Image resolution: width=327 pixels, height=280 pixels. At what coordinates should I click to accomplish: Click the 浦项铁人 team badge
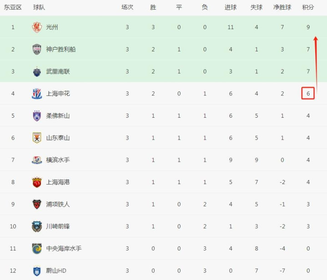[37, 205]
